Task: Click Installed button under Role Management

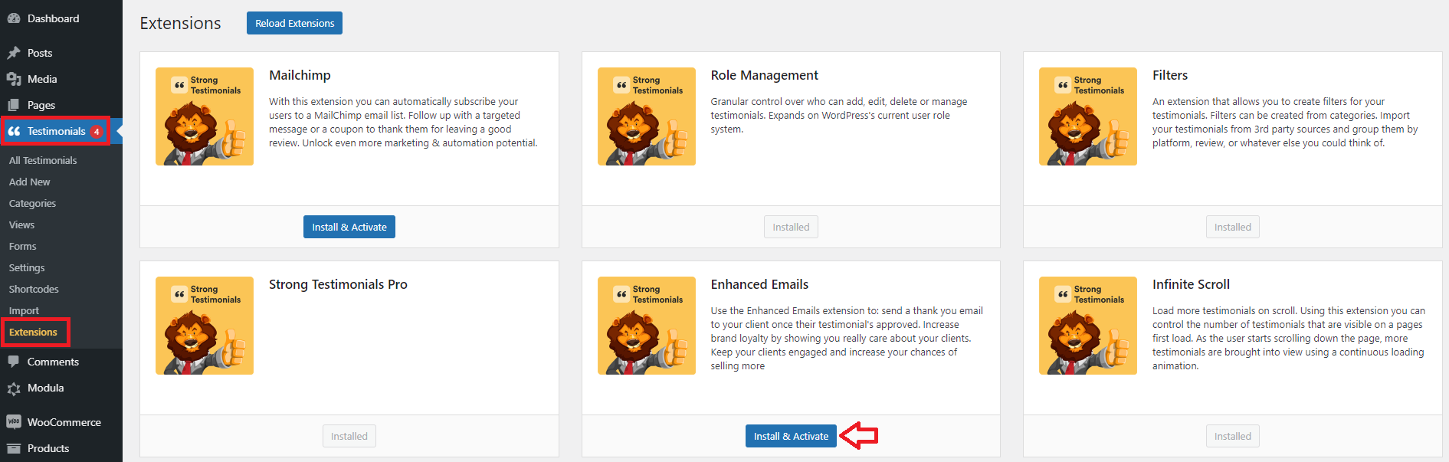Action: (791, 227)
